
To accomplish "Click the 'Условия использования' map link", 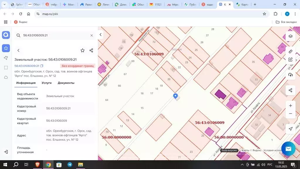I will click(x=272, y=150).
